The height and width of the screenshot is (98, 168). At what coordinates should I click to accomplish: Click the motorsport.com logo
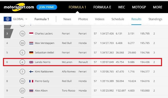pyautogui.click(x=19, y=7)
